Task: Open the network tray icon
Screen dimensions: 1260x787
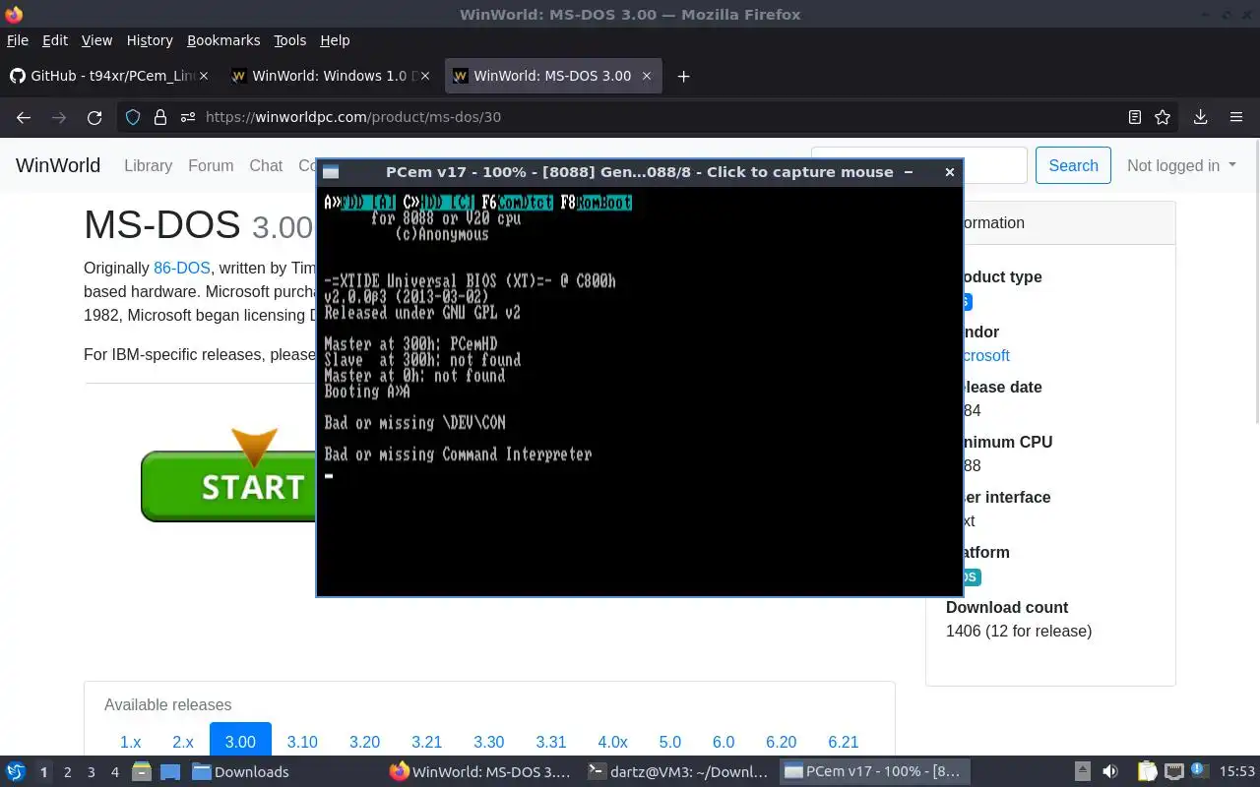Action: pos(1174,771)
